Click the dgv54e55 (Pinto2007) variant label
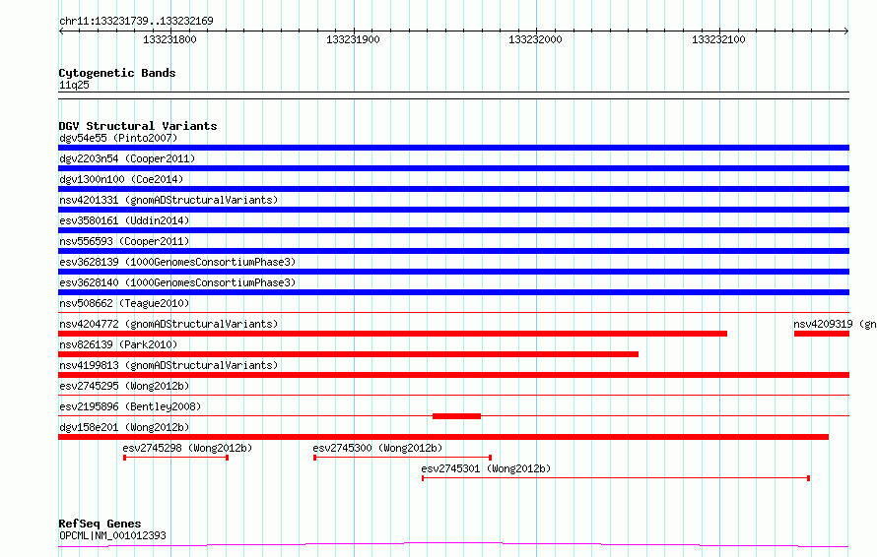Viewport: 877px width, 557px height. click(118, 138)
